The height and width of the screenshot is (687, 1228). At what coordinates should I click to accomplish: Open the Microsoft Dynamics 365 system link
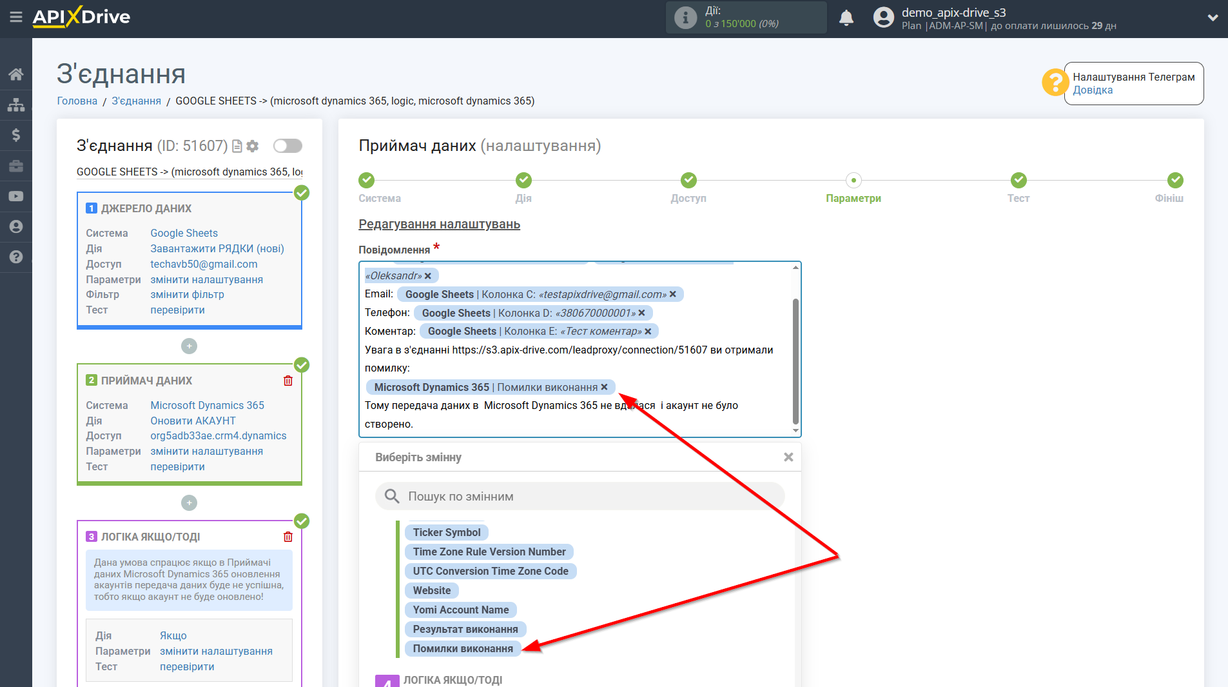click(207, 405)
